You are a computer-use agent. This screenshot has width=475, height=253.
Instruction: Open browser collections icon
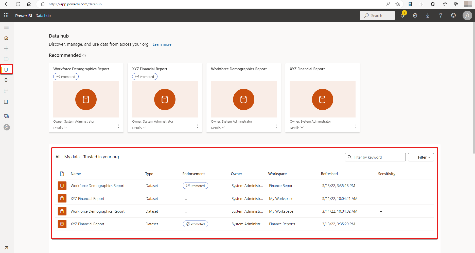[456, 4]
